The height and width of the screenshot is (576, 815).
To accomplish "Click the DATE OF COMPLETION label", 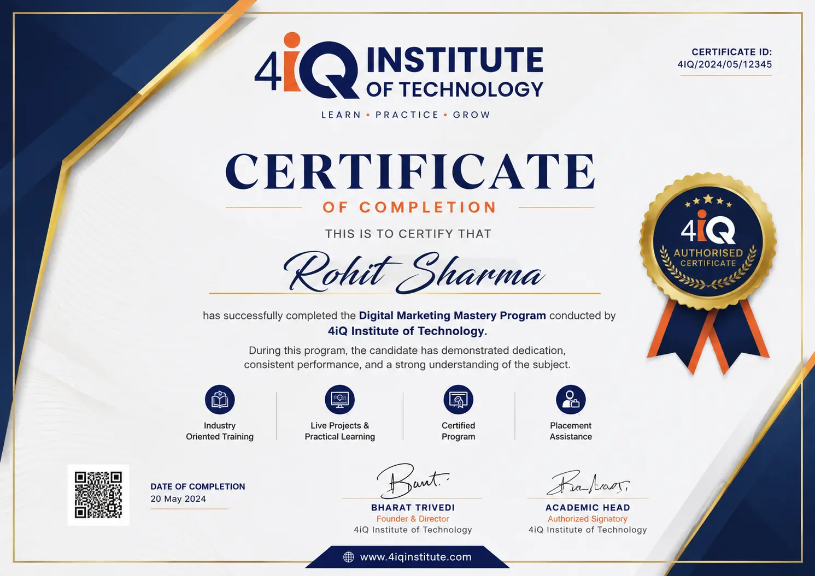I will pyautogui.click(x=198, y=486).
